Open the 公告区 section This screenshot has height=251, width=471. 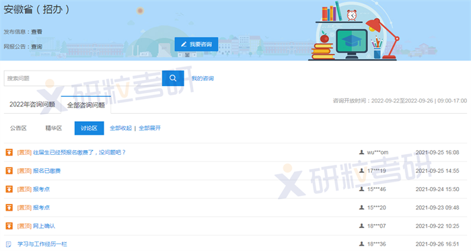pos(18,129)
